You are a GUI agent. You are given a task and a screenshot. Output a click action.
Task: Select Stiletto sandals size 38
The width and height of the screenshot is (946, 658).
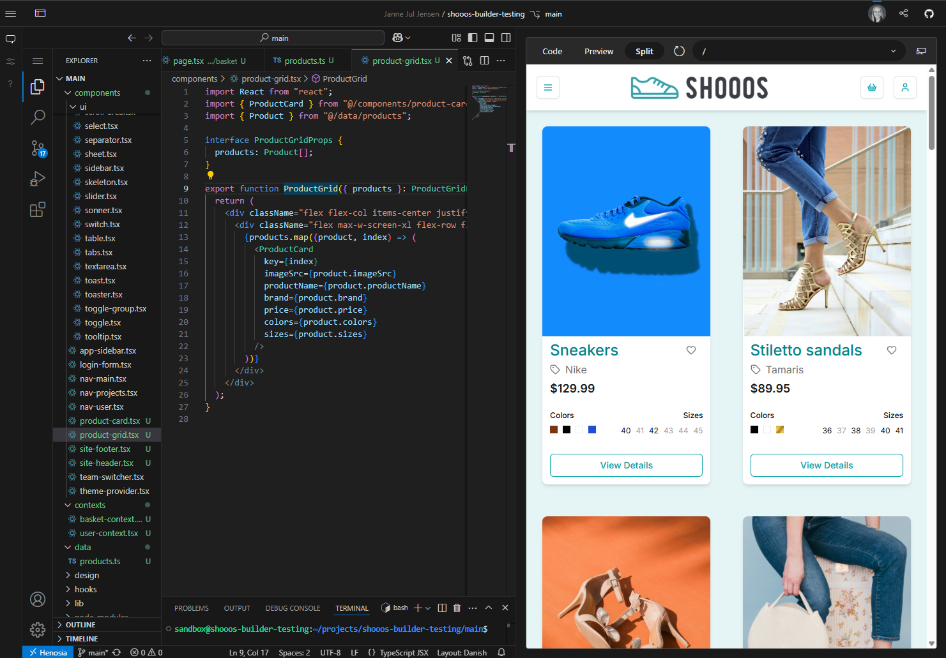(x=856, y=431)
